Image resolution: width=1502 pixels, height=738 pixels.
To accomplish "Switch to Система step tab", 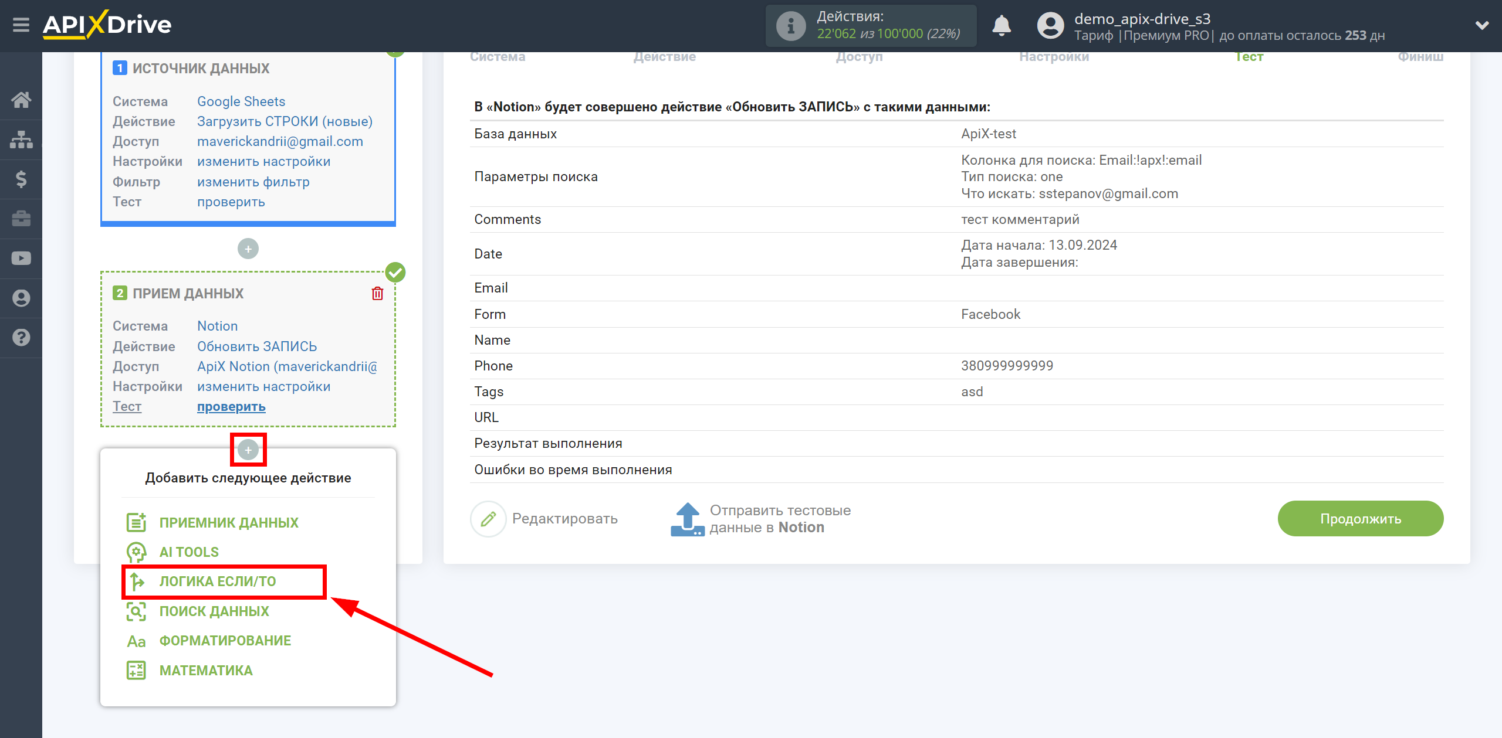I will pos(498,57).
